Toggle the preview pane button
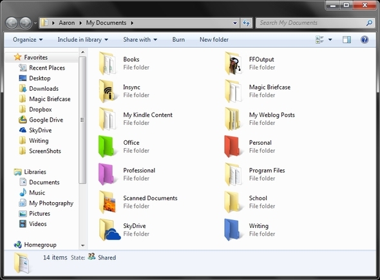Screen dimensions: 380x280 tap(347, 39)
